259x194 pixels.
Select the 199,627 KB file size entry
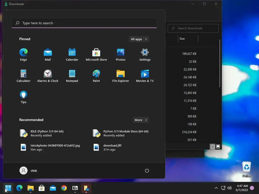click(x=189, y=54)
